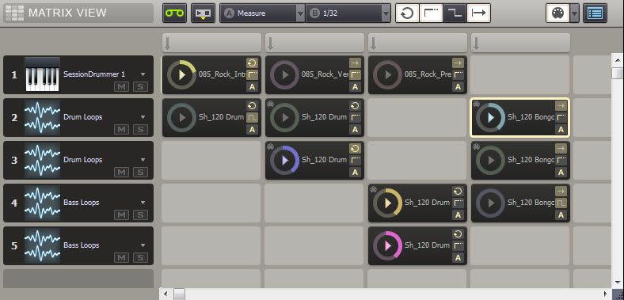Screen dimensions: 624x300
Task: Trigger the fourth column header
Action: 520,43
